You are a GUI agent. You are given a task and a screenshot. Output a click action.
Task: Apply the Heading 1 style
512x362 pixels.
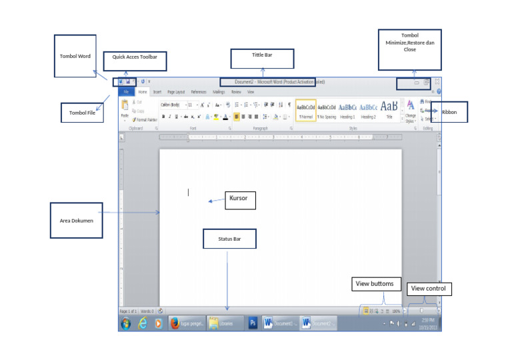(x=347, y=111)
